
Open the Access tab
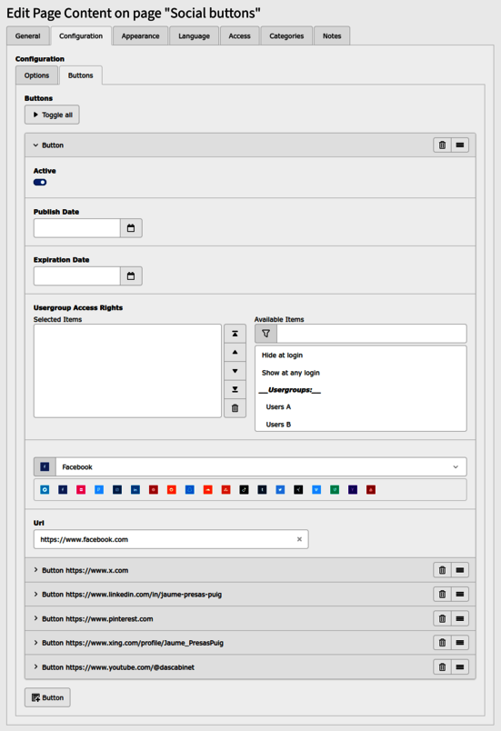point(239,35)
